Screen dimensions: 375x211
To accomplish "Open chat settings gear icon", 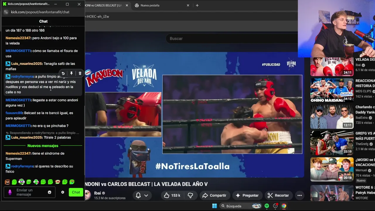I will 62,192.
